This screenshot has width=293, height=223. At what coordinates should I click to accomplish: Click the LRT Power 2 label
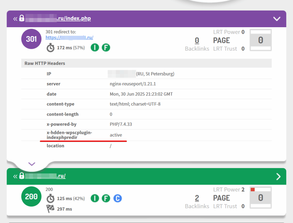pos(229,190)
